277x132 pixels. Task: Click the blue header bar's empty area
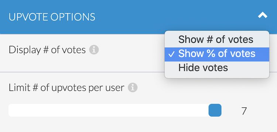point(177,17)
